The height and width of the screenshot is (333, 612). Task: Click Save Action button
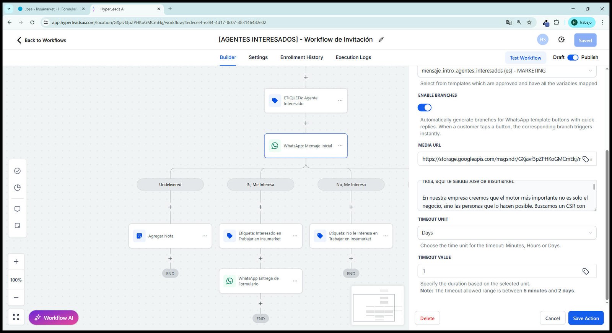pos(586,318)
